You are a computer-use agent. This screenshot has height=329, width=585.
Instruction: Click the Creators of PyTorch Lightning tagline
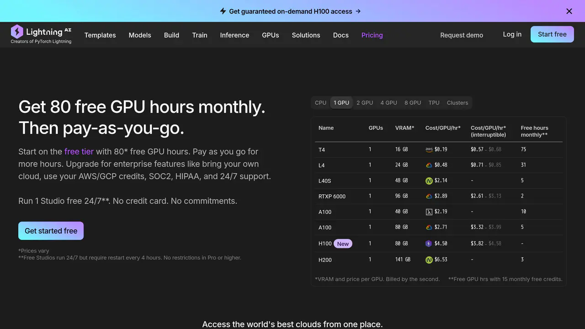(x=41, y=42)
